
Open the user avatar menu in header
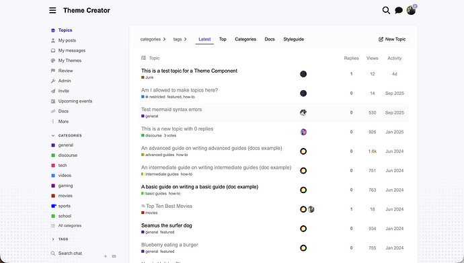411,10
